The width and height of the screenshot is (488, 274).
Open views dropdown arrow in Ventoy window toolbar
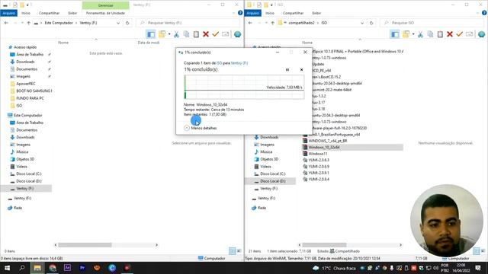[x=169, y=34]
